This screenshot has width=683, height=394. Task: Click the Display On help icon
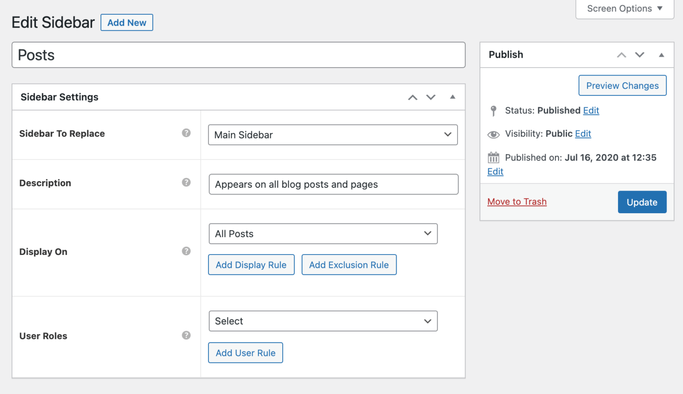pos(186,251)
